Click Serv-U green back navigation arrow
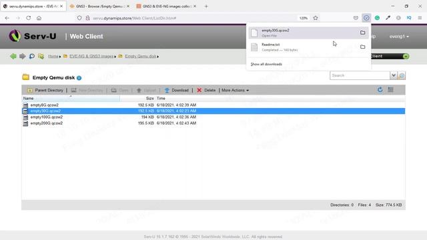Viewport: 427px width, 240px height. click(x=13, y=56)
